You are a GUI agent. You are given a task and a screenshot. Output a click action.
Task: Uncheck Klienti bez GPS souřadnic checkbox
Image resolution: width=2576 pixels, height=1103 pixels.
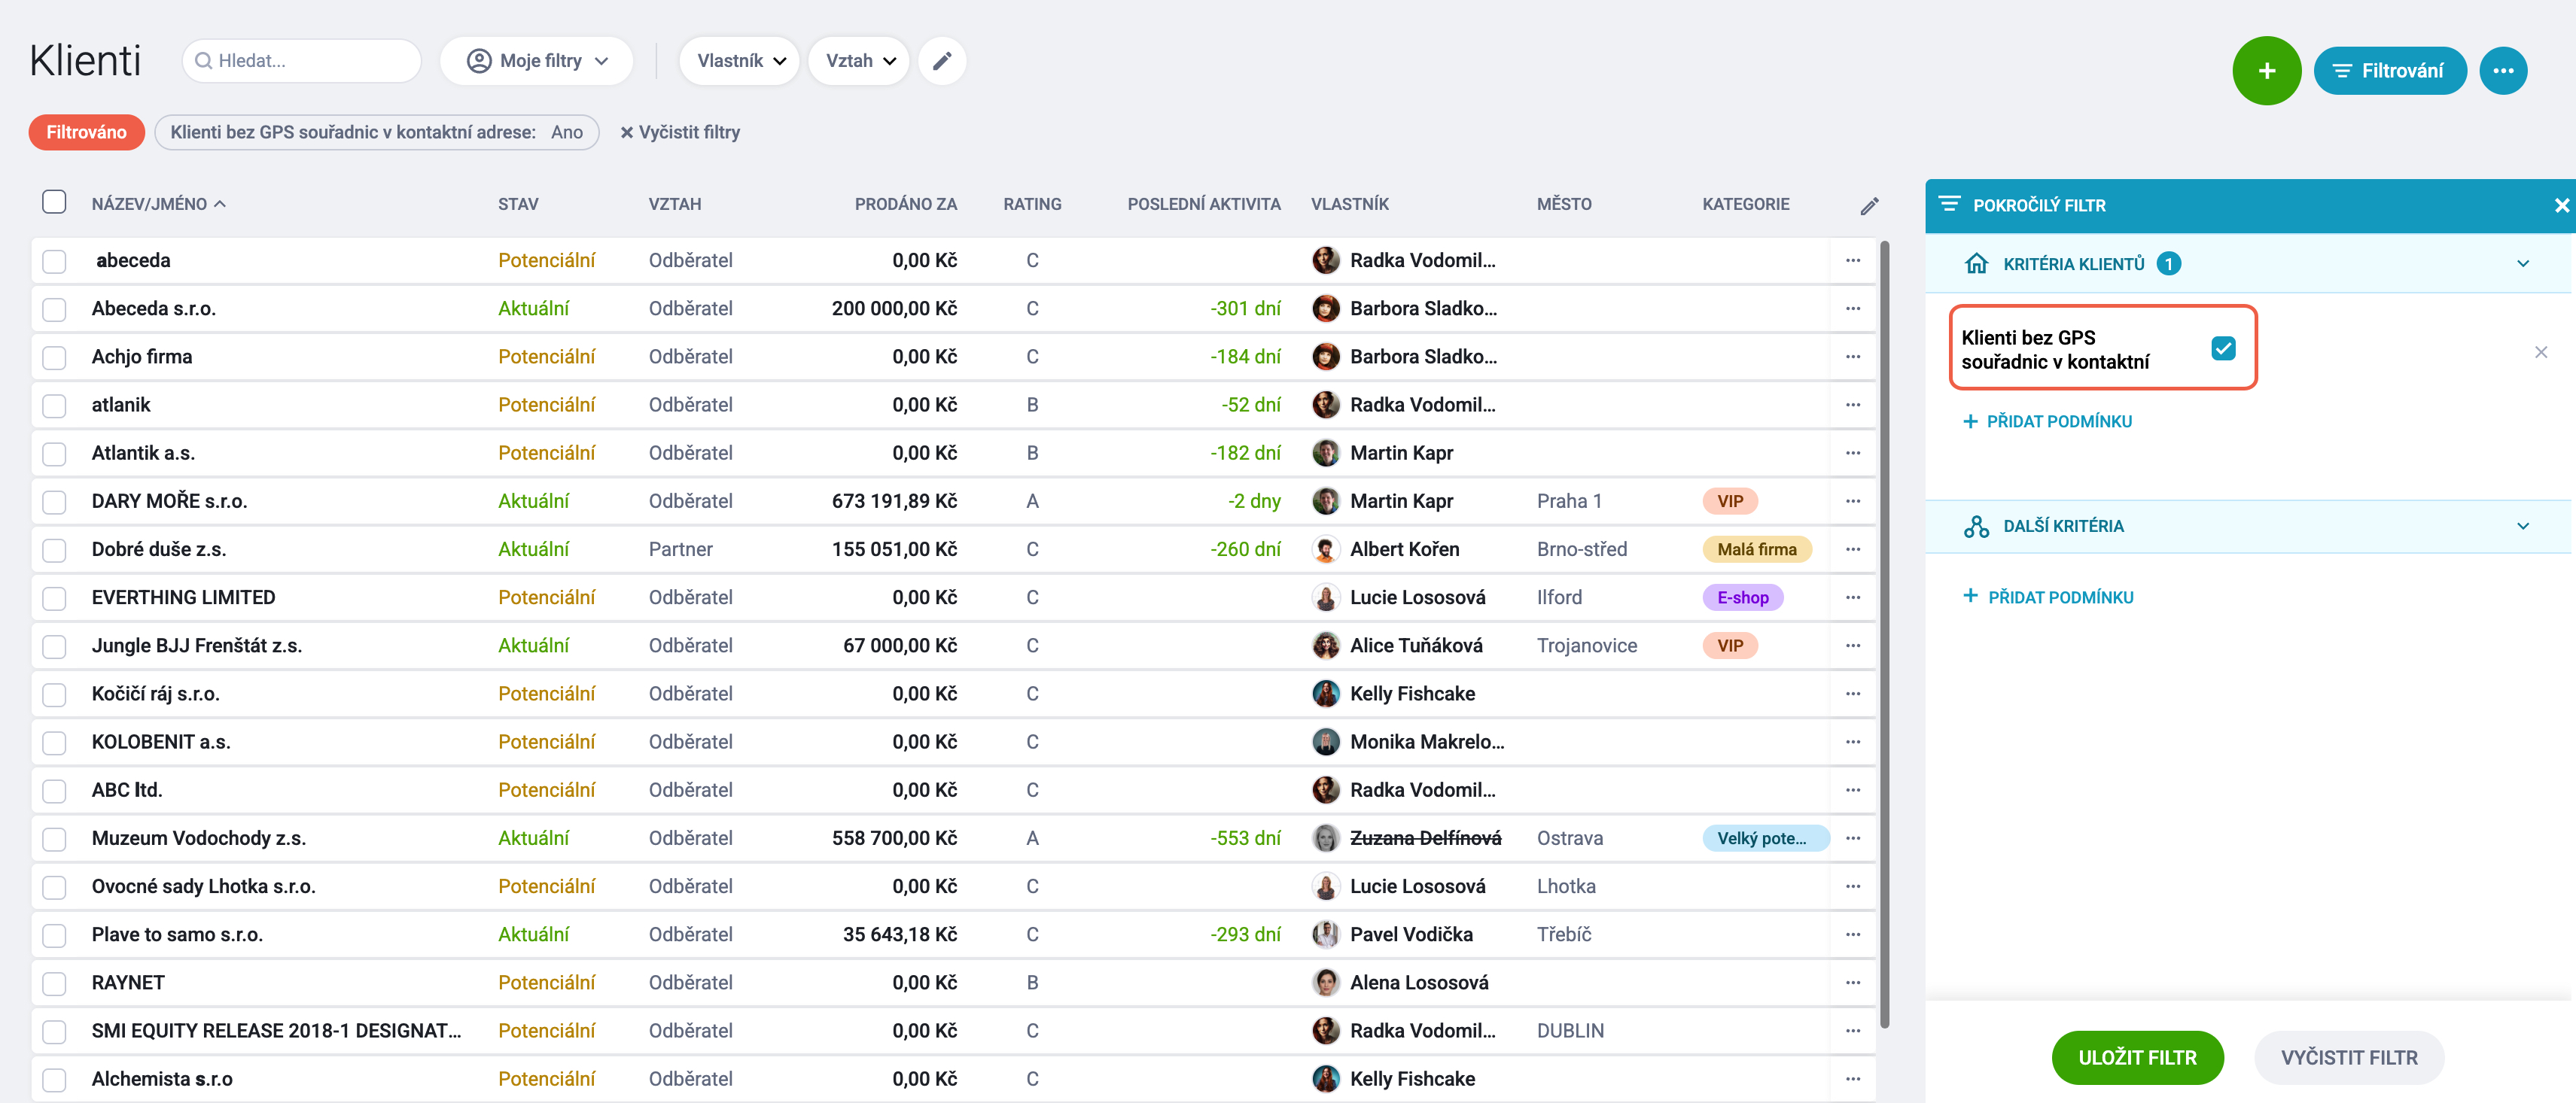pos(2222,348)
